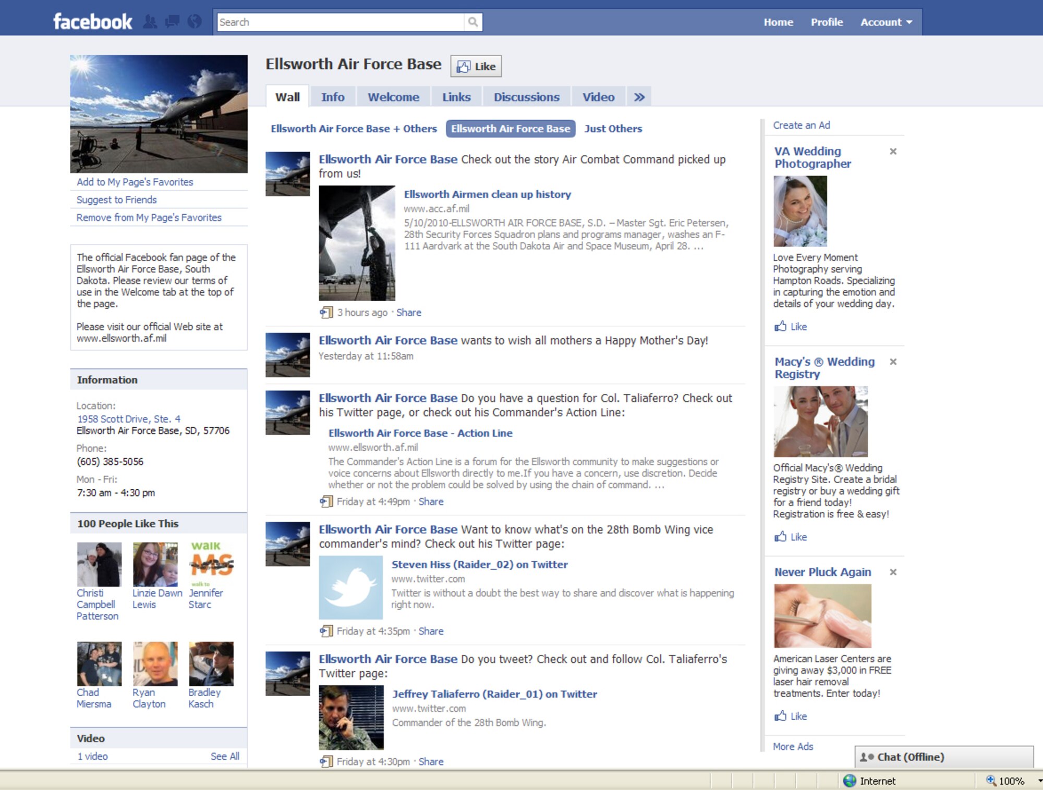Filter wall to Just Others

(613, 129)
